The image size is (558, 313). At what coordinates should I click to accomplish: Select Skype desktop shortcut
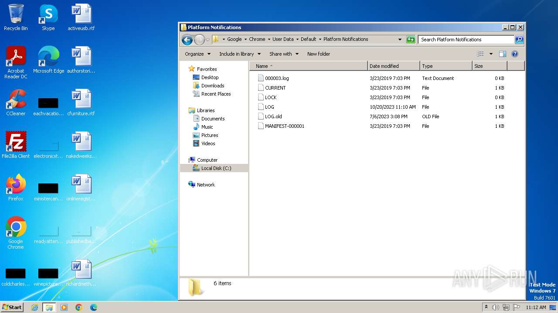click(x=48, y=17)
